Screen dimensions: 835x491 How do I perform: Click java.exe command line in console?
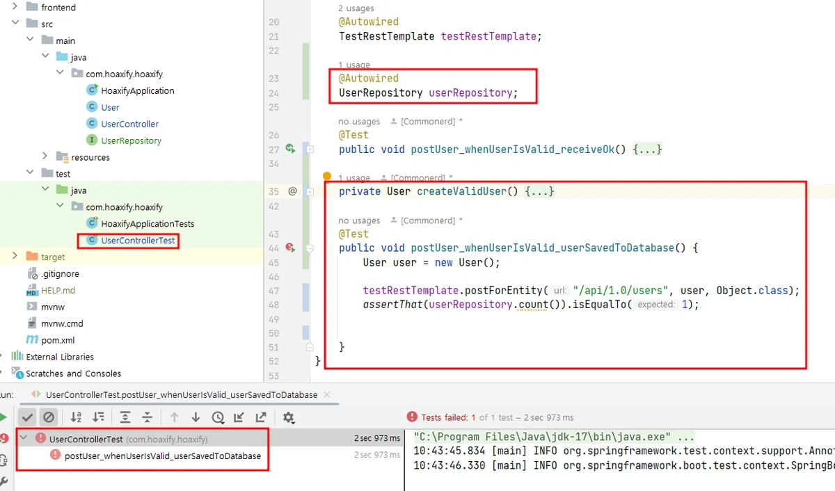point(554,437)
